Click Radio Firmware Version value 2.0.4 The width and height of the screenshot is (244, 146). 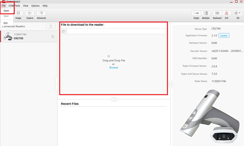click(214, 66)
